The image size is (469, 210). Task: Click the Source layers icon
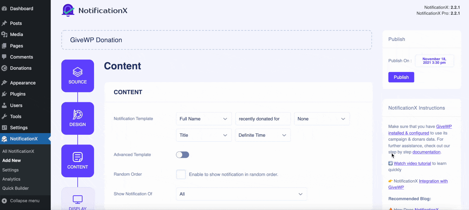(x=78, y=72)
